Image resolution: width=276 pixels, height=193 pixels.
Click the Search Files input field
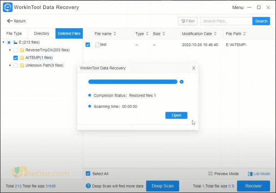[226, 21]
